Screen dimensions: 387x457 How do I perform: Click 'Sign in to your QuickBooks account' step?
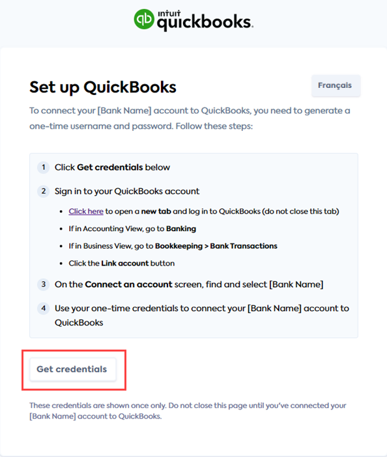[127, 191]
